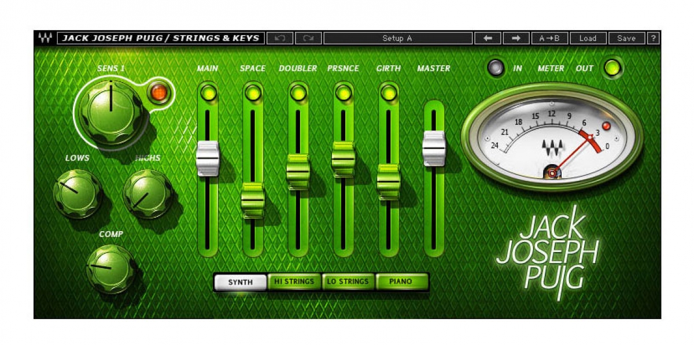The image size is (694, 345).
Task: Click the LOWS EQ knob
Action: click(77, 194)
